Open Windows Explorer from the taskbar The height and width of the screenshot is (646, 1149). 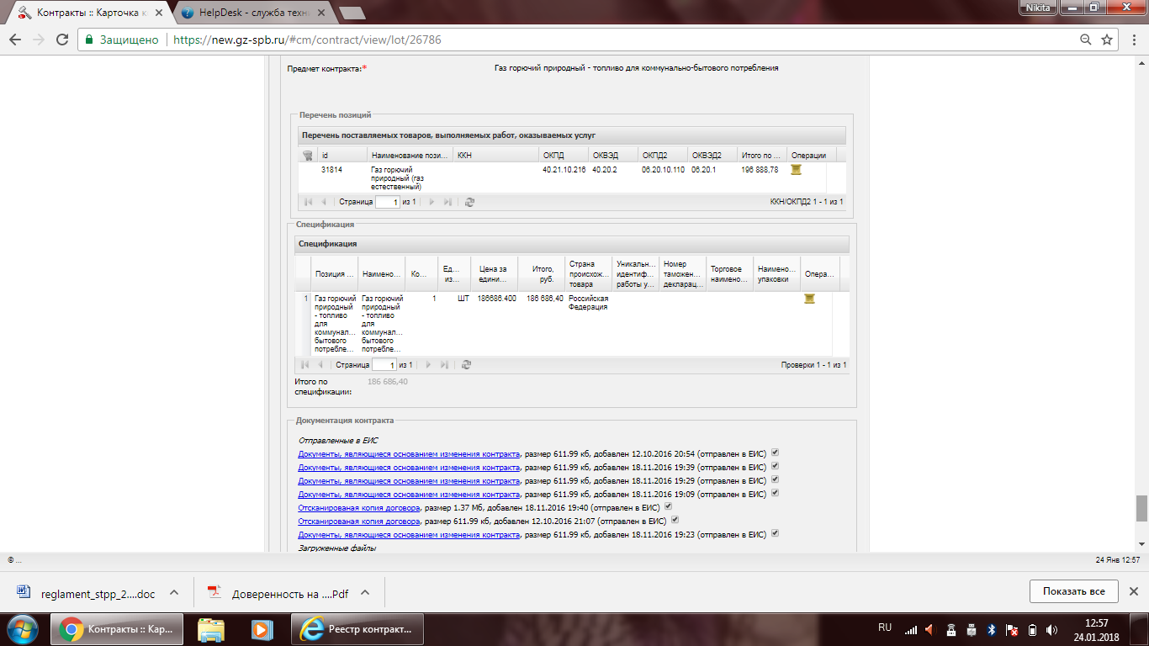[211, 629]
